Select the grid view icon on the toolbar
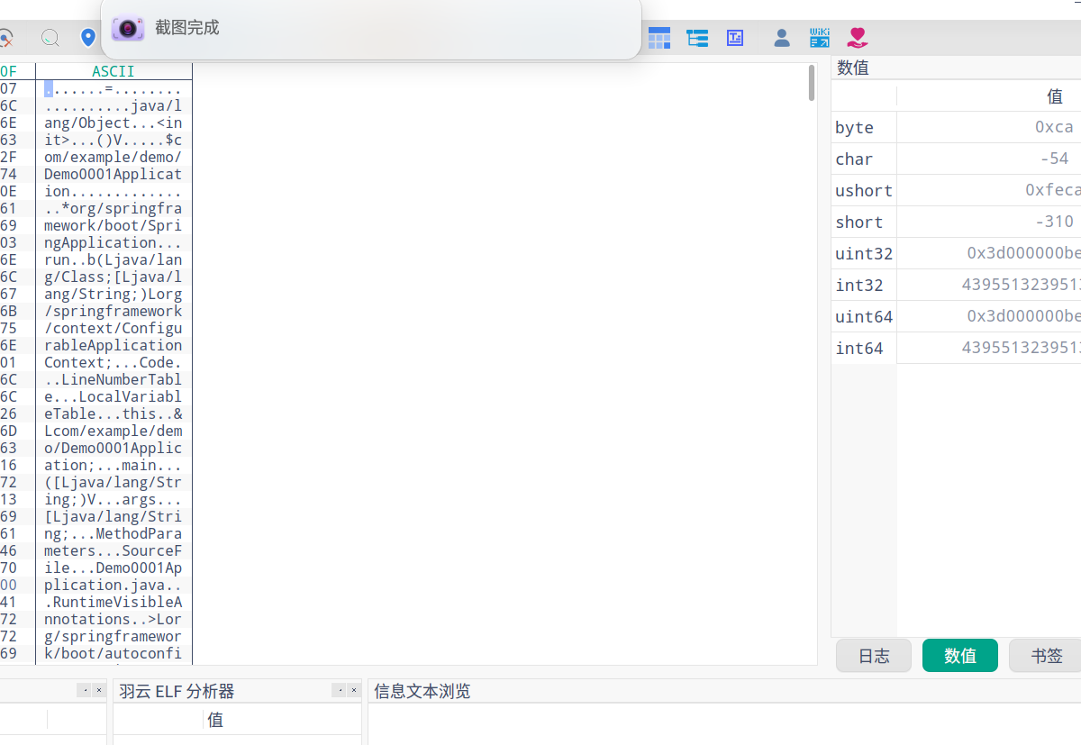Viewport: 1081px width, 745px height. click(x=659, y=37)
